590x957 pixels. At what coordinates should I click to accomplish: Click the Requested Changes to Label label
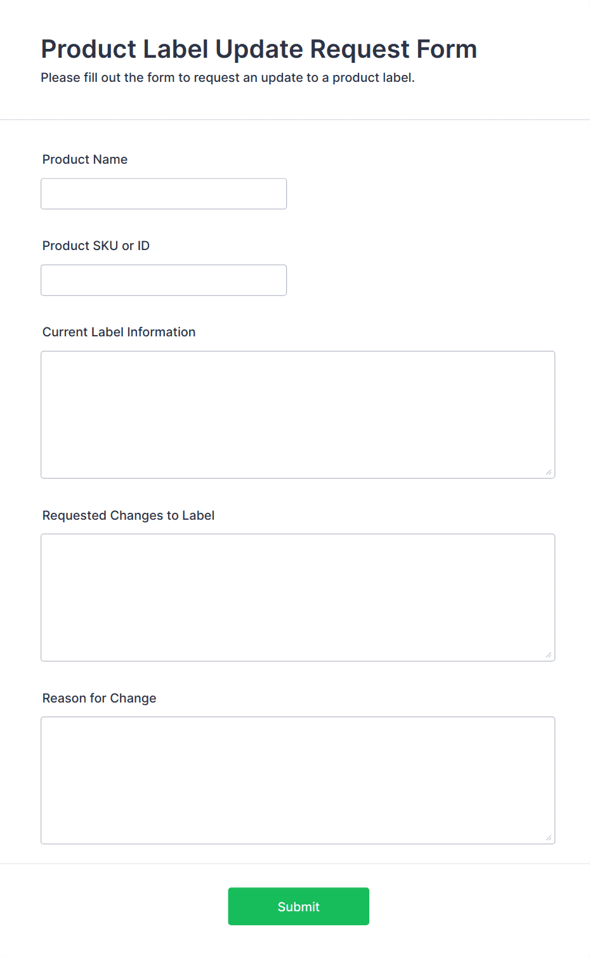(x=128, y=515)
